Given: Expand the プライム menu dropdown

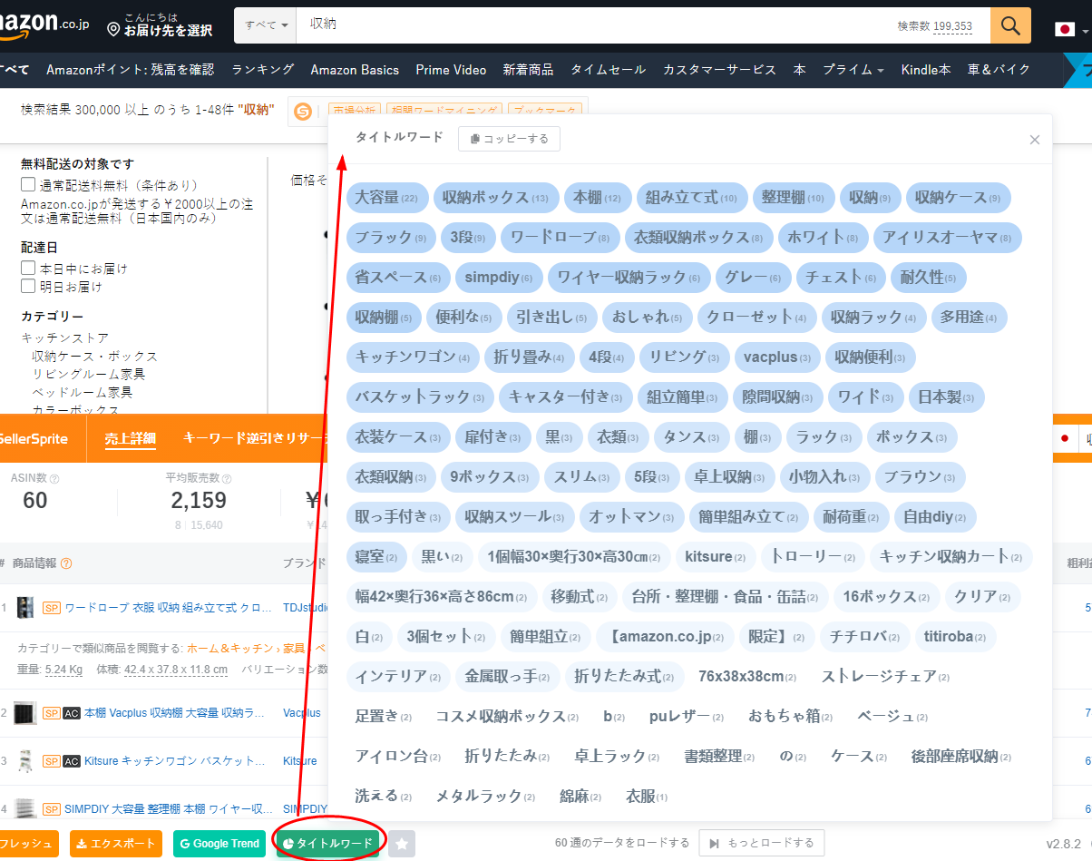Looking at the screenshot, I should pyautogui.click(x=853, y=70).
